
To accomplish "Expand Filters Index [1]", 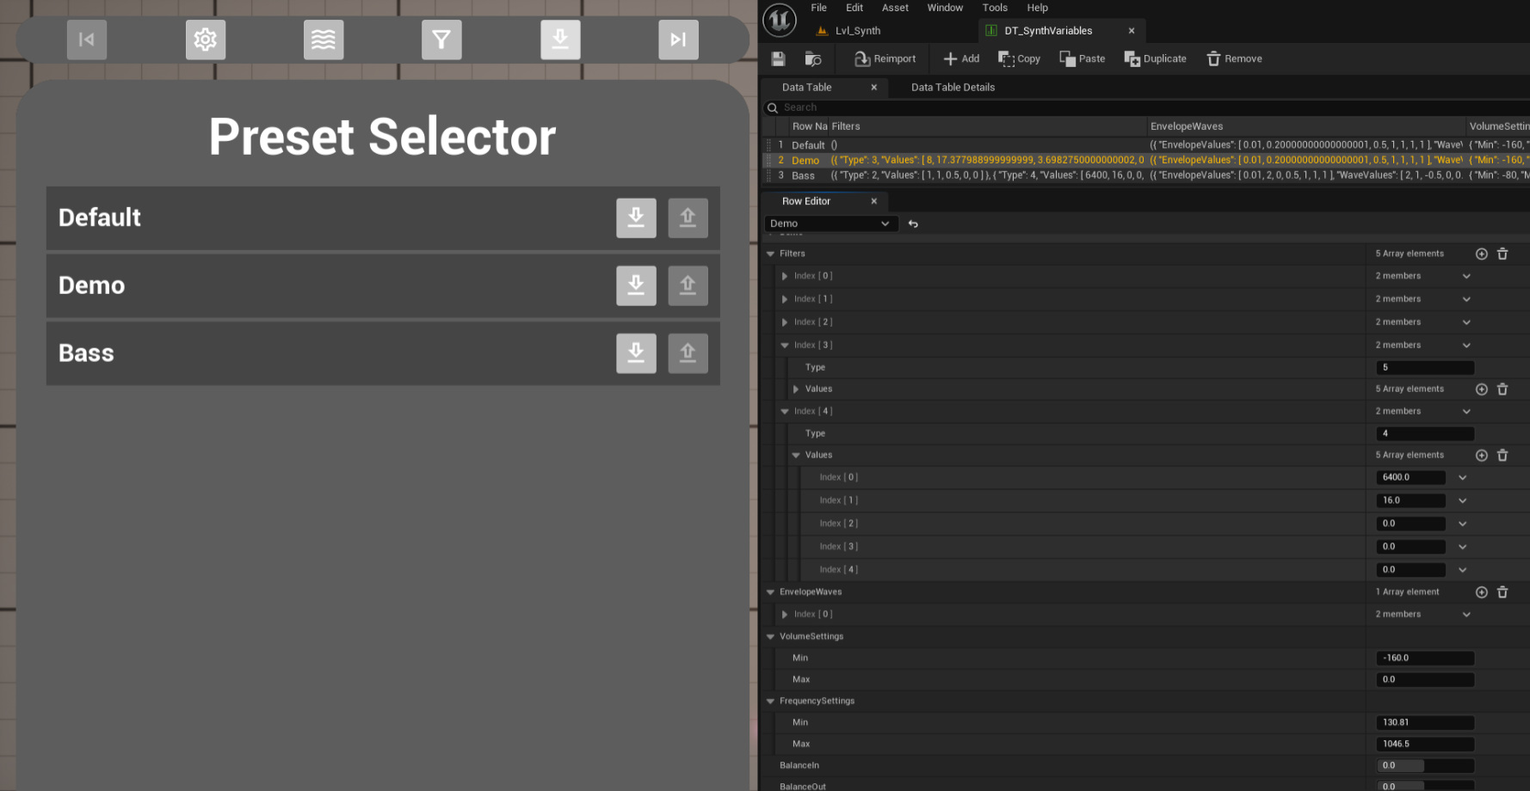I will [784, 299].
